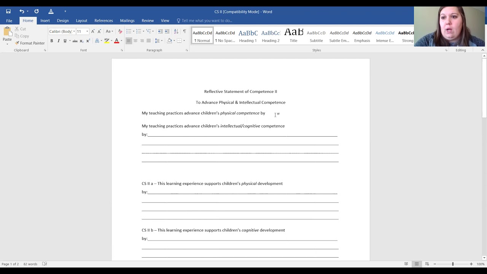The width and height of the screenshot is (487, 274).
Task: Open Customize Quick Access Toolbar arrow
Action: tap(65, 11)
